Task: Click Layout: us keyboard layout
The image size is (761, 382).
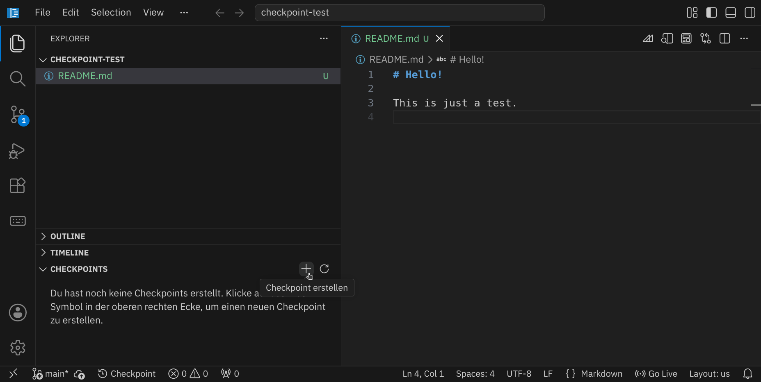Action: [x=709, y=373]
